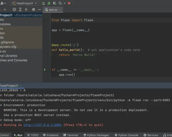Select the lib folder in tree
The image size is (172, 137).
click(x=21, y=38)
